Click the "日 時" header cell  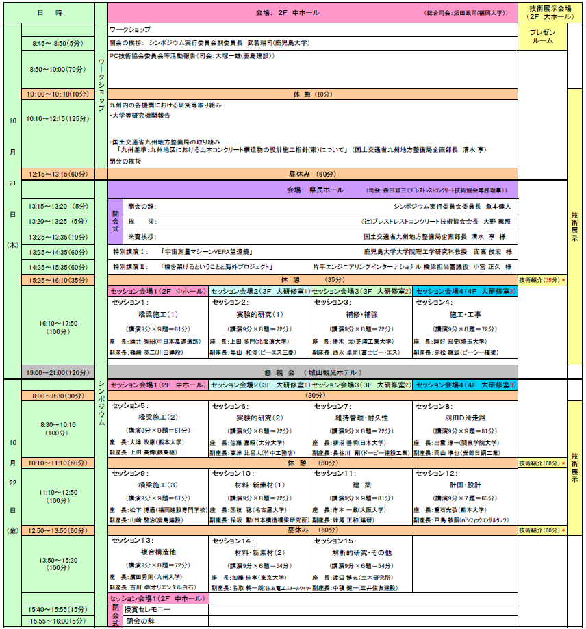(x=49, y=13)
